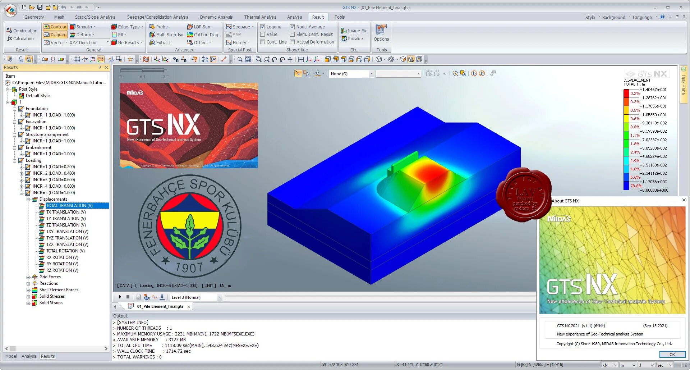Open the Deform dropdown

(x=82, y=35)
